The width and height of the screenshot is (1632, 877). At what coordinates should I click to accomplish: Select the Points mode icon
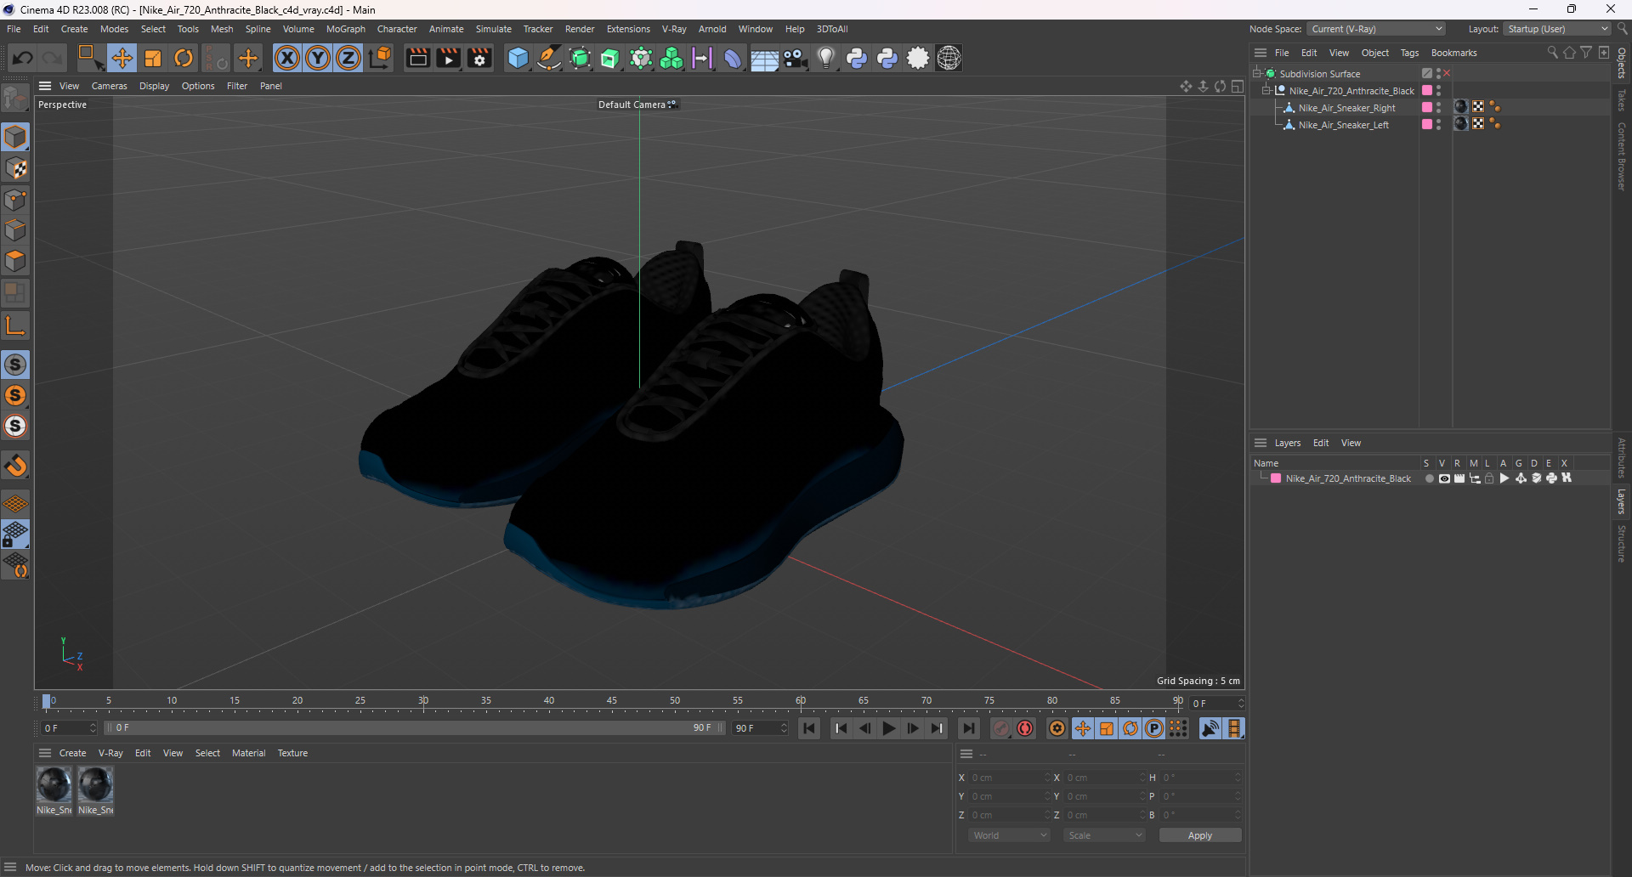15,200
